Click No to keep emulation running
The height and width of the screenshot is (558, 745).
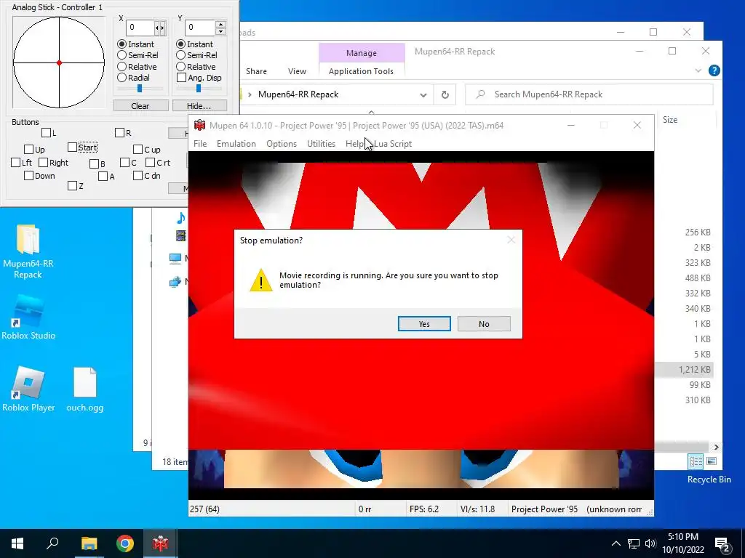tap(484, 323)
